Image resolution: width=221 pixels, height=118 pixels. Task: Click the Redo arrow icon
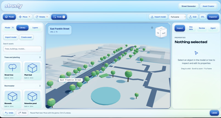pos(19,113)
